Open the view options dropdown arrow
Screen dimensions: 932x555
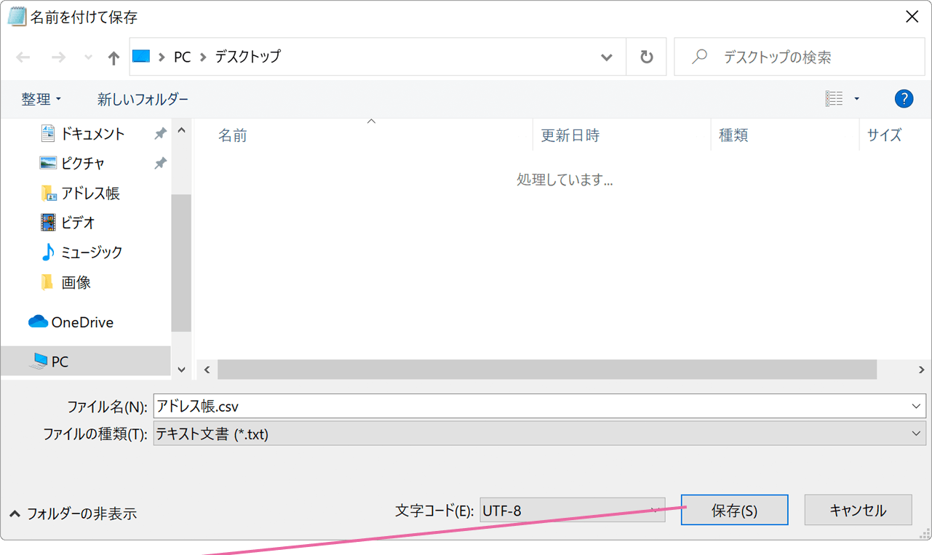coord(856,99)
